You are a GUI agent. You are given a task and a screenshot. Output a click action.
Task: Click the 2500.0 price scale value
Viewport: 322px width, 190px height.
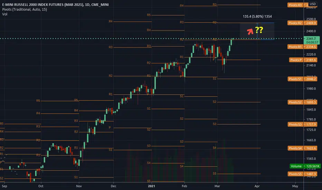311,19
